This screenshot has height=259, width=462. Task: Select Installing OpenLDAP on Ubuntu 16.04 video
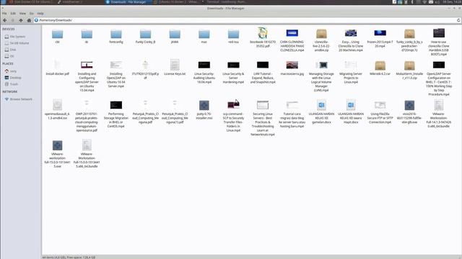click(x=116, y=74)
